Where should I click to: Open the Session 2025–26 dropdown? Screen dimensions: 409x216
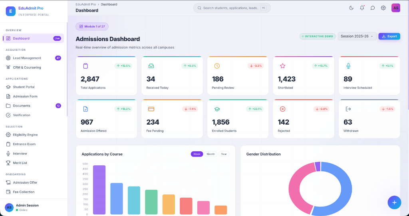(x=357, y=36)
